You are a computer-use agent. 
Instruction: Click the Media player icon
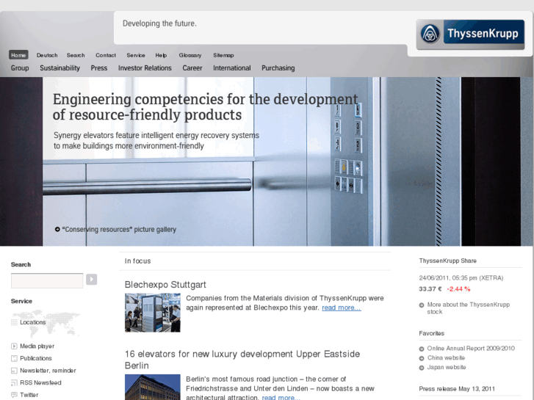pos(14,346)
